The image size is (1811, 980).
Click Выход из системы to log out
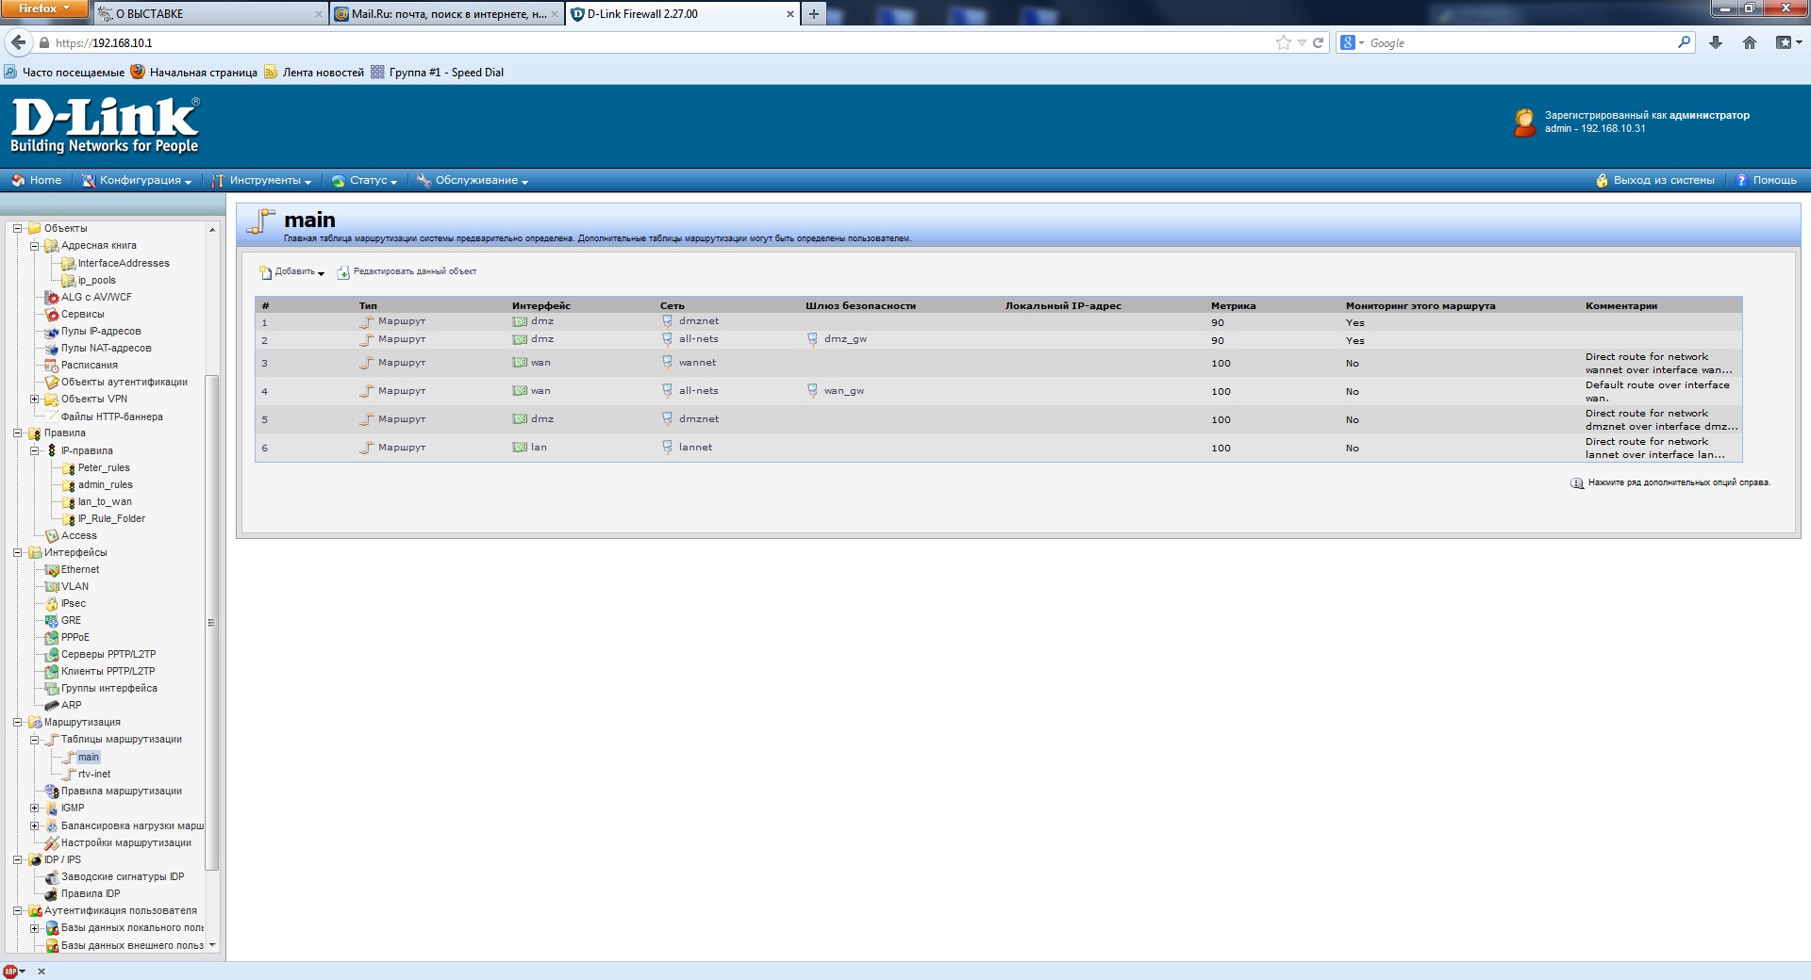1655,181
